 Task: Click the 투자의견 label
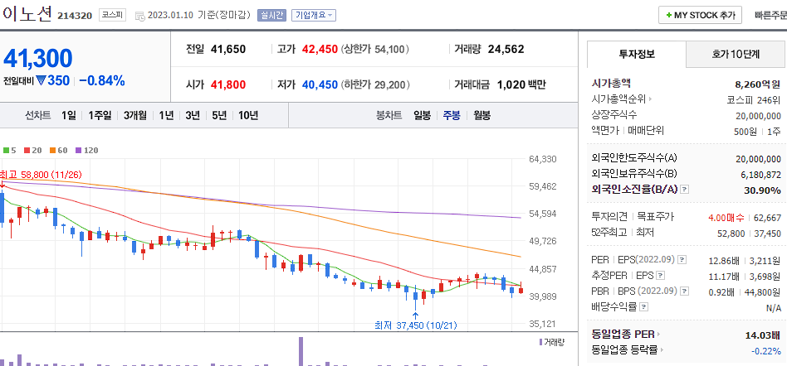point(610,217)
